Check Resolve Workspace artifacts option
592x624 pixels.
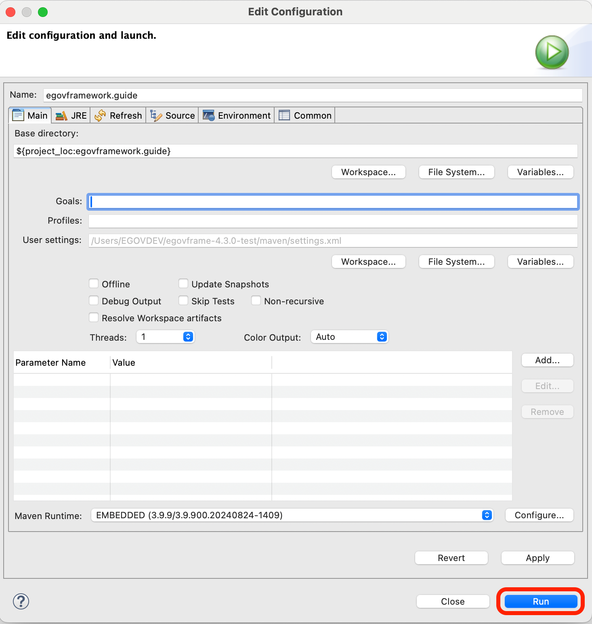coord(94,318)
